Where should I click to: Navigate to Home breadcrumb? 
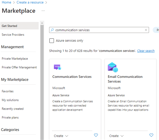6,2
